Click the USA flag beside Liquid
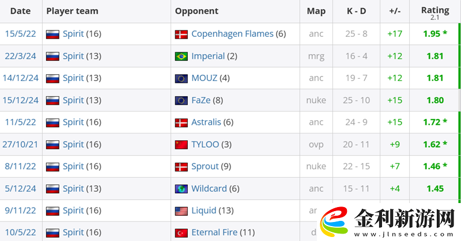 pos(182,211)
